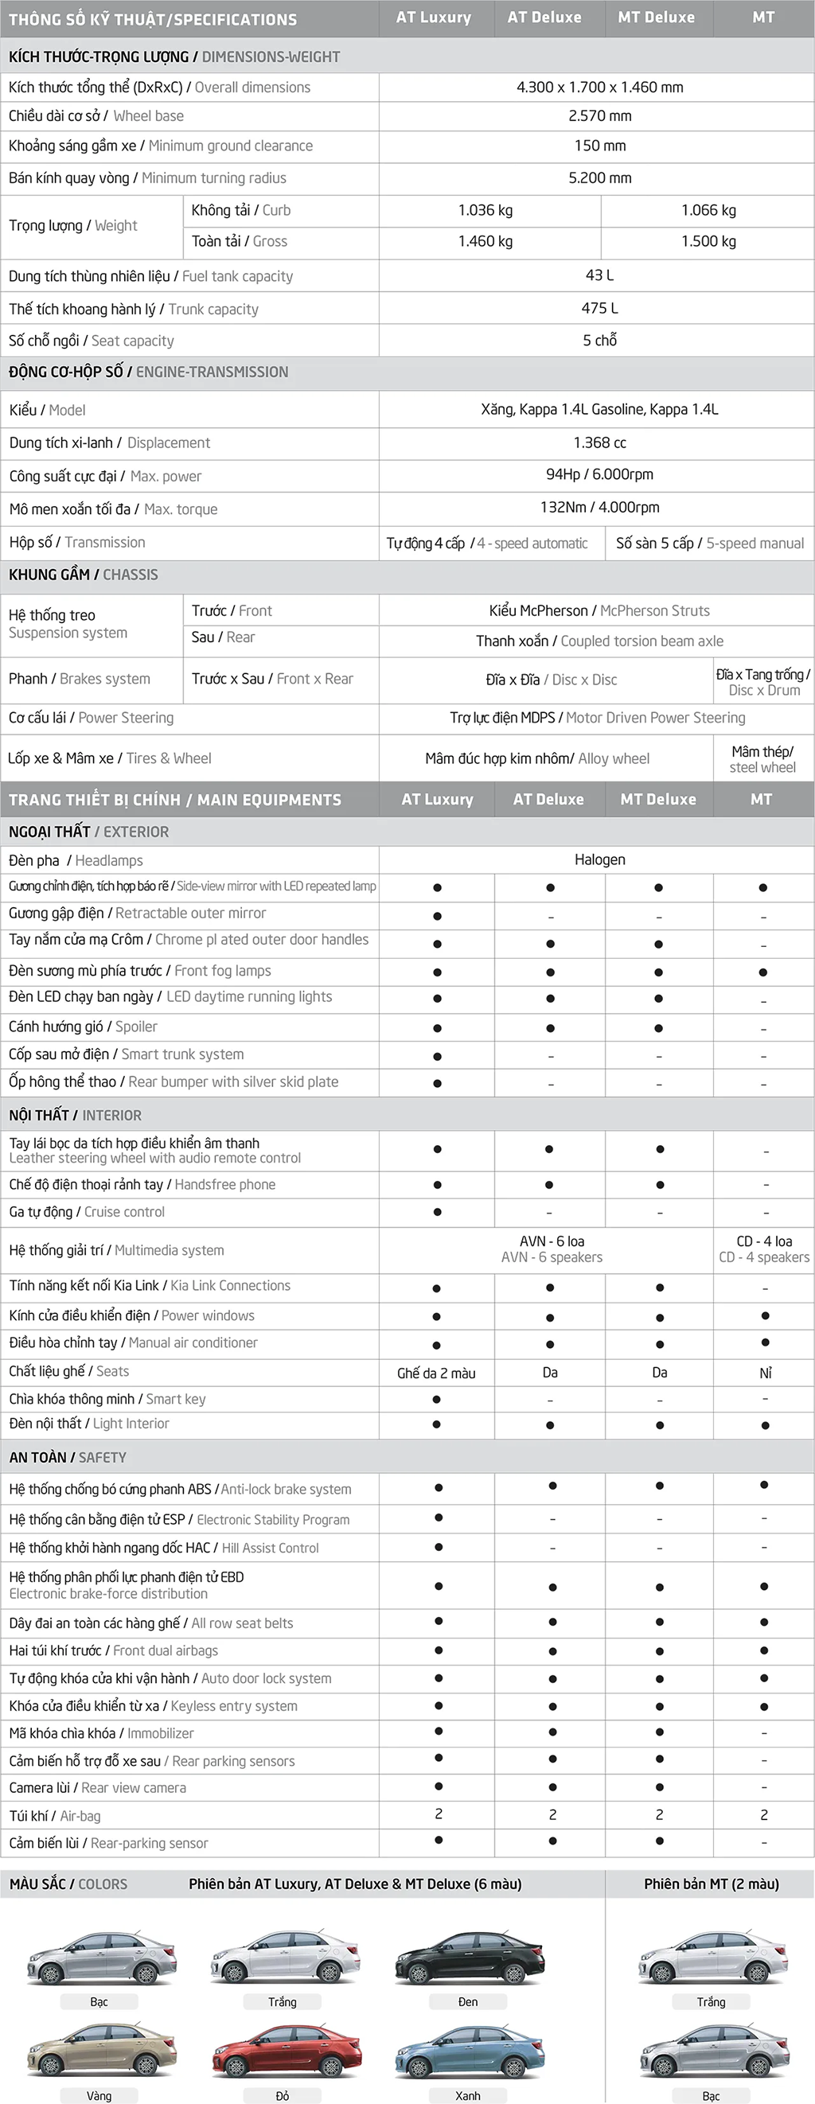
Task: Click AT Luxury in Specifications header row
Action: pyautogui.click(x=434, y=18)
